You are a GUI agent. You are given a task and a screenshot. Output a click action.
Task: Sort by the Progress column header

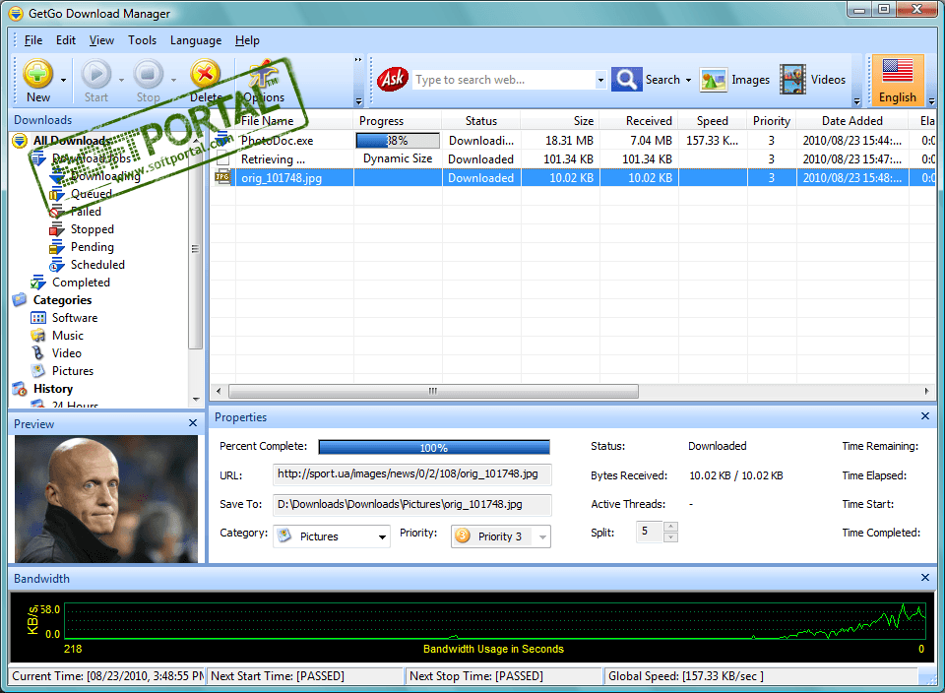[x=398, y=120]
